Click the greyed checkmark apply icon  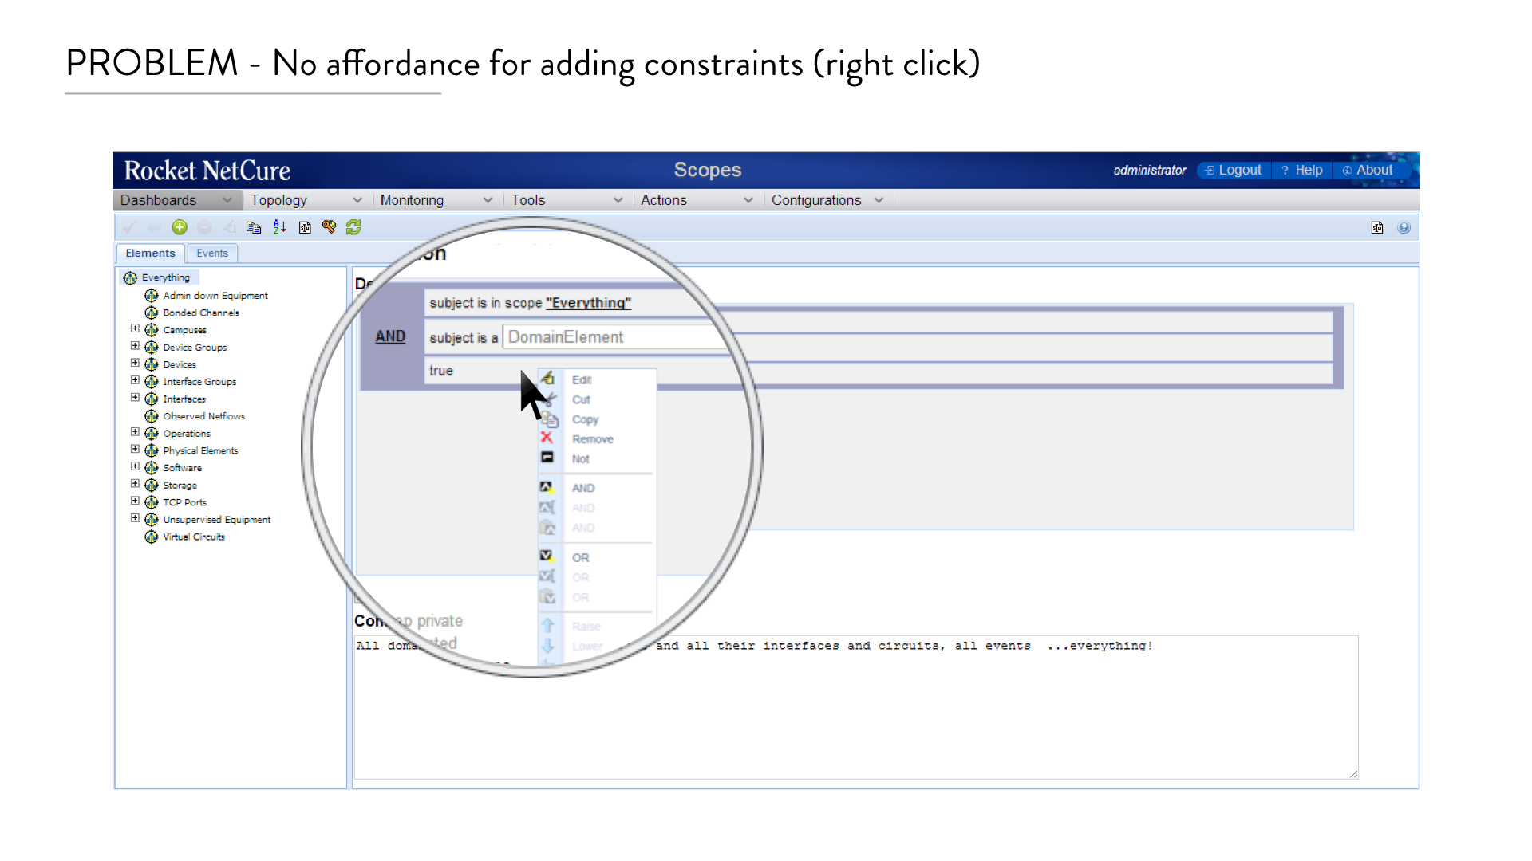click(130, 228)
